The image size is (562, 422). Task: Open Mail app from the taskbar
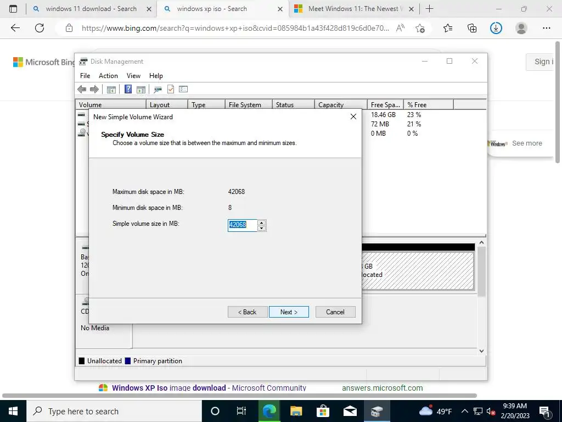click(x=350, y=411)
